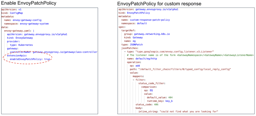
Task: Select the "envoy-gateway.yaml: |" key
Action: (19, 31)
